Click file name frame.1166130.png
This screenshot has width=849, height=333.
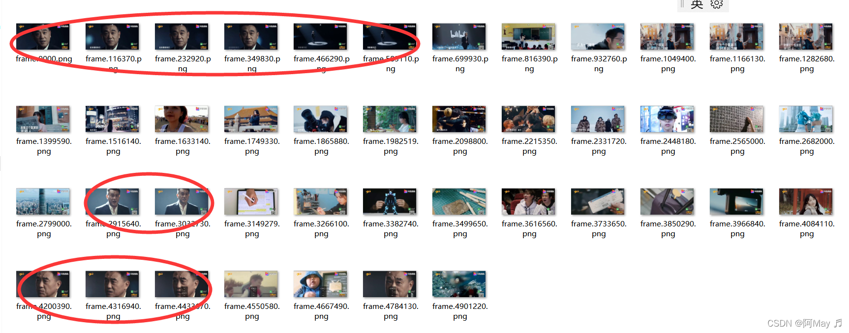coord(737,64)
